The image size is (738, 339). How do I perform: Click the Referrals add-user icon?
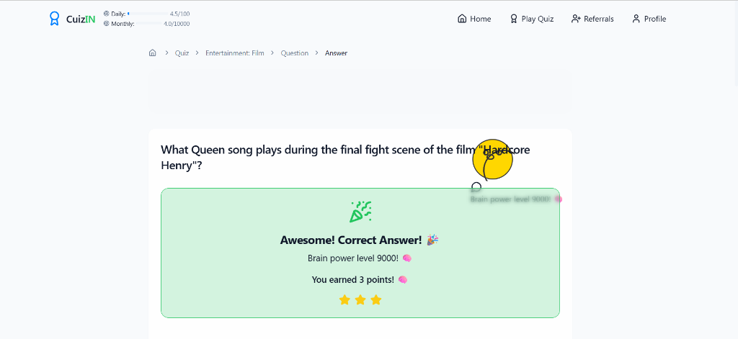(x=576, y=19)
